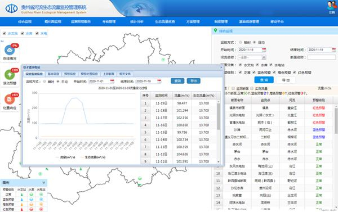Open calendar icon for right panel start time
The width and height of the screenshot is (338, 212).
tap(264, 49)
